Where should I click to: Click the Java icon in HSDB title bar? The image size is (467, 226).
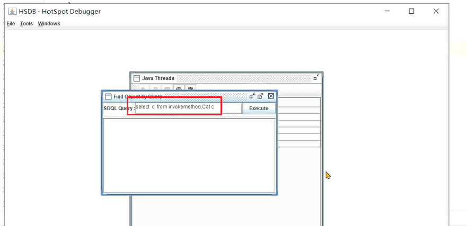(x=12, y=11)
